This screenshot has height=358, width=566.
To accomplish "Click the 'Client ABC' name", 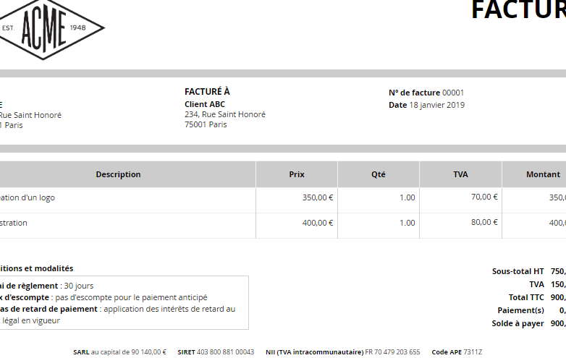I will tap(205, 104).
